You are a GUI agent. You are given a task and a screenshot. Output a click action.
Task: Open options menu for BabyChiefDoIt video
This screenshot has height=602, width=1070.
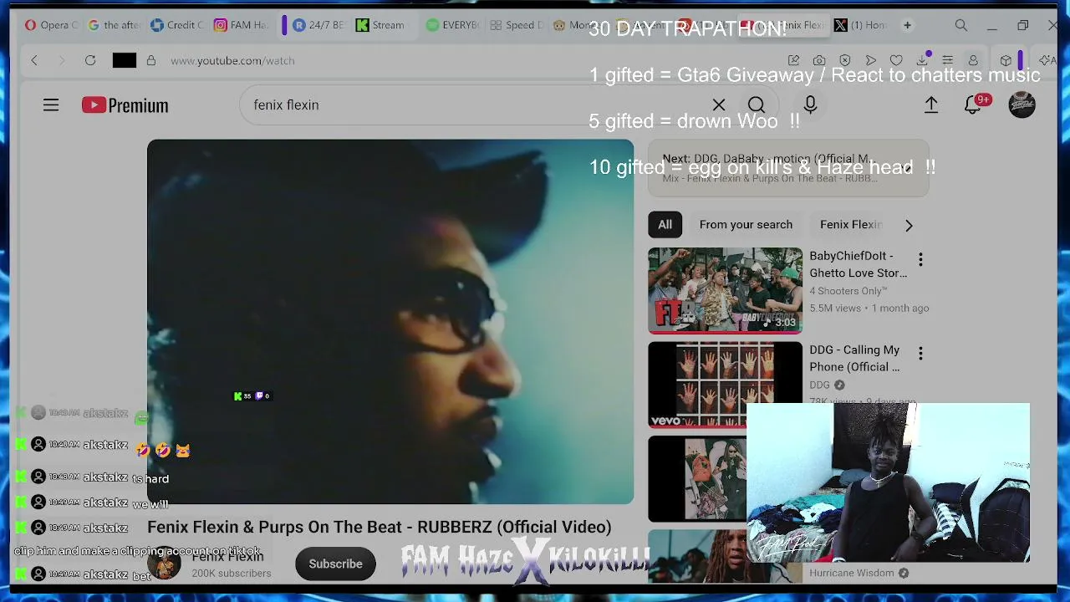920,260
